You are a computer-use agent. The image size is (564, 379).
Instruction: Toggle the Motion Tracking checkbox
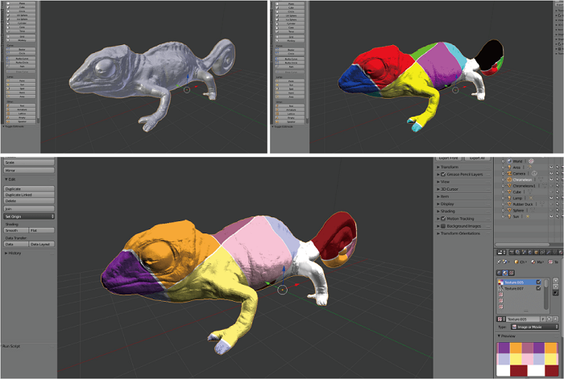(x=443, y=218)
